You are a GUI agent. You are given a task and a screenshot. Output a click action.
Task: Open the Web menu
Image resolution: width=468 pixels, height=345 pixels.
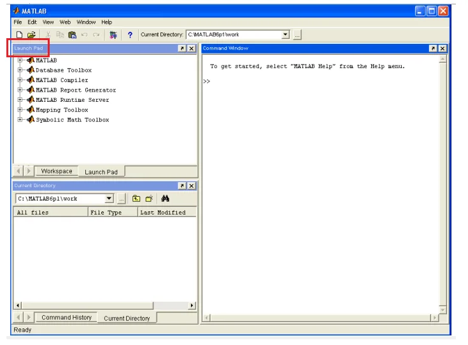tap(65, 22)
